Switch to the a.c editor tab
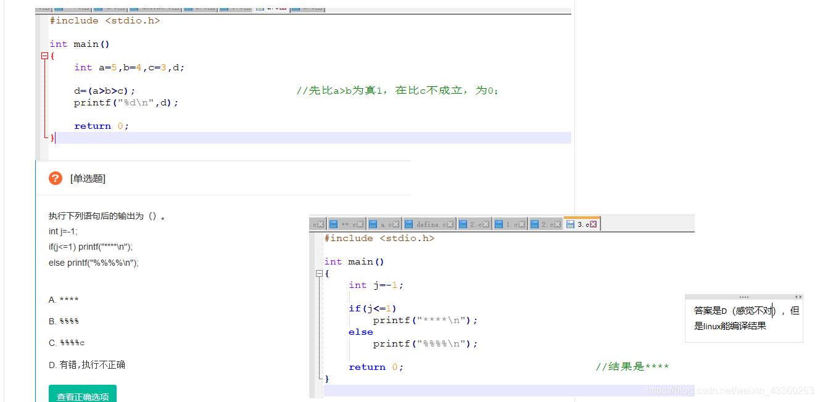The height and width of the screenshot is (402, 820). click(x=385, y=224)
